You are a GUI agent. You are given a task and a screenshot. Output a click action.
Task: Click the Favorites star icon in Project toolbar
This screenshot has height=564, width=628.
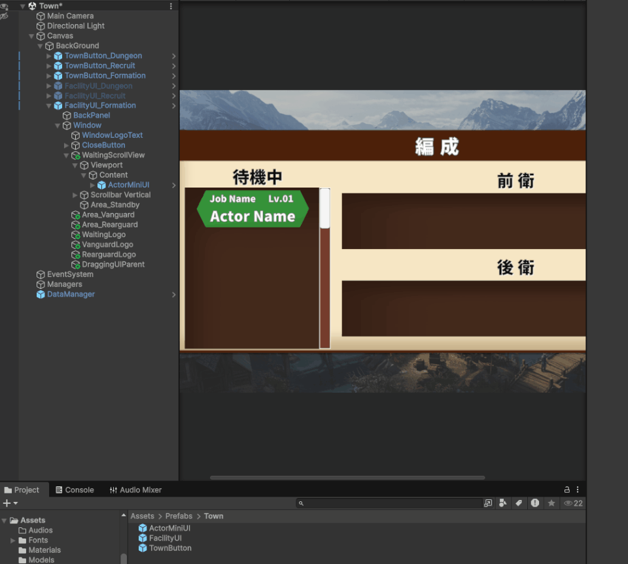(x=551, y=503)
